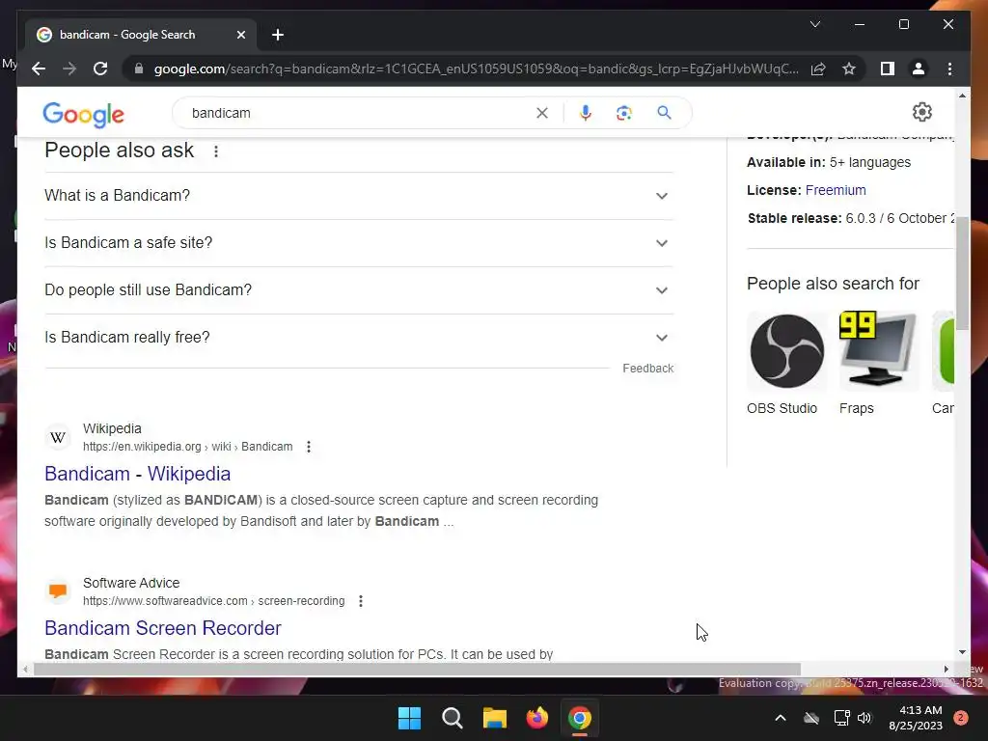Go to the Google homepage logo
Image resolution: width=988 pixels, height=741 pixels.
[x=83, y=114]
